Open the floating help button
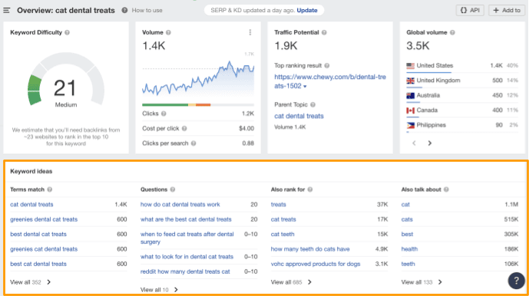The image size is (529, 296). pos(516,281)
